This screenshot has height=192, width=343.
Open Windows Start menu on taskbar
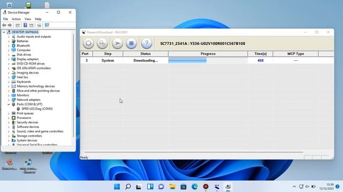click(x=117, y=187)
